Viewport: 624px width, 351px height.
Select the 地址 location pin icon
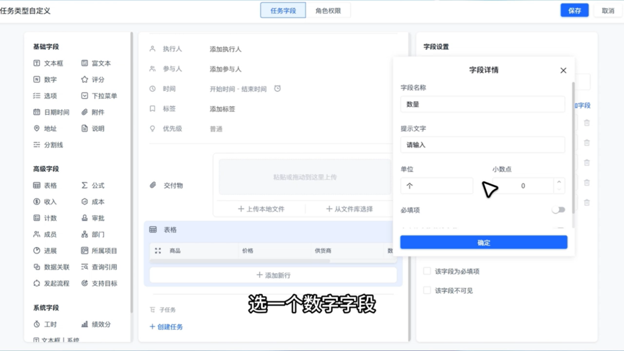(36, 128)
